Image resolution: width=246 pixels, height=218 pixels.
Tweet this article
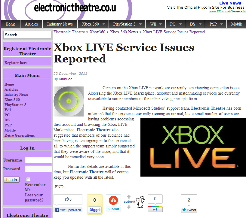pos(189,210)
